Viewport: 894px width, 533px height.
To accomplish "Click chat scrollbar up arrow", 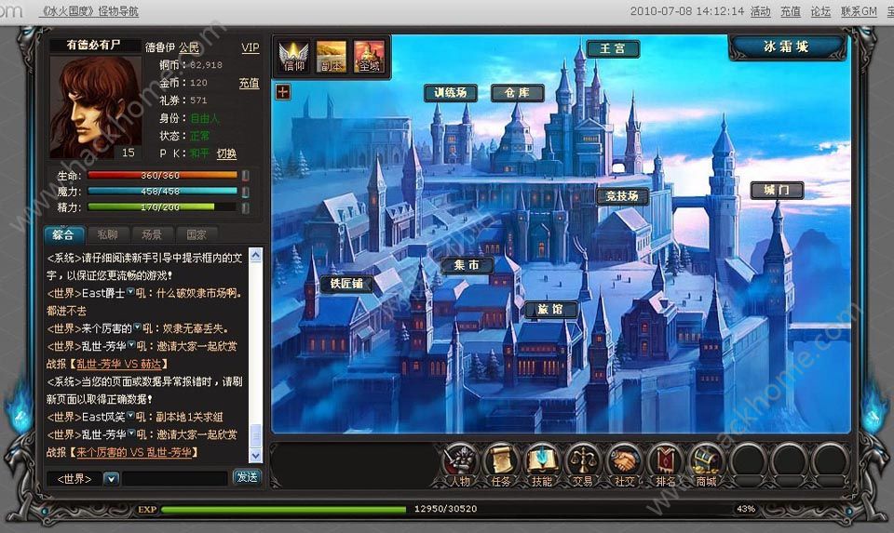I will click(255, 255).
